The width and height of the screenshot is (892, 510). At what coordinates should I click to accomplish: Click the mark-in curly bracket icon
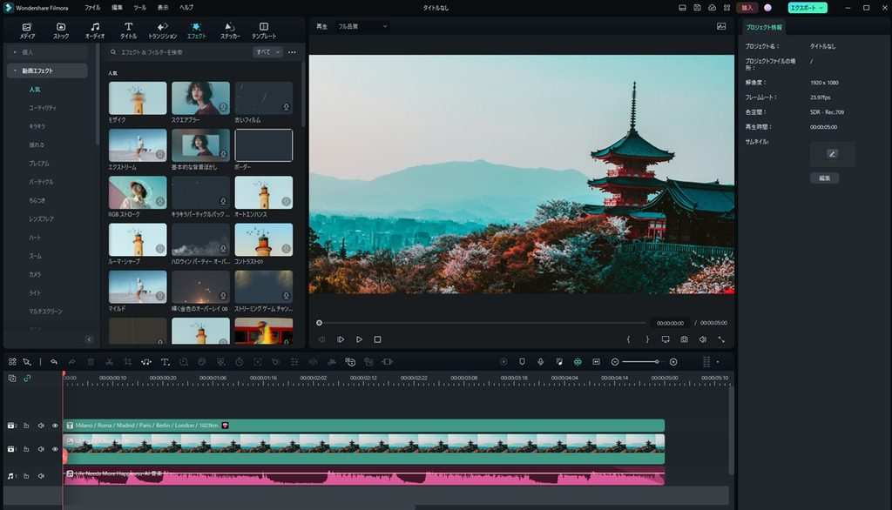coord(628,339)
